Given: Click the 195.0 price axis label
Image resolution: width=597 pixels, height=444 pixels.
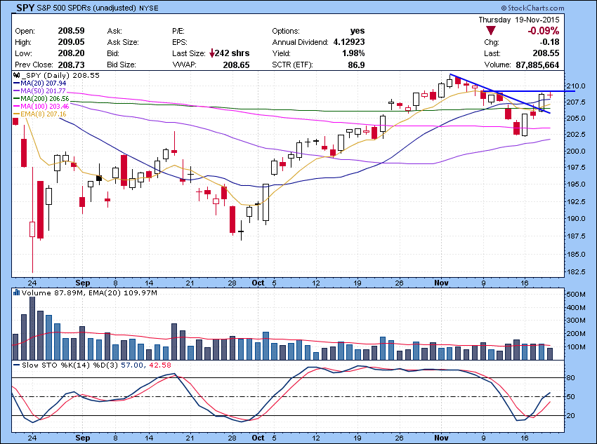Looking at the screenshot, I should 577,184.
